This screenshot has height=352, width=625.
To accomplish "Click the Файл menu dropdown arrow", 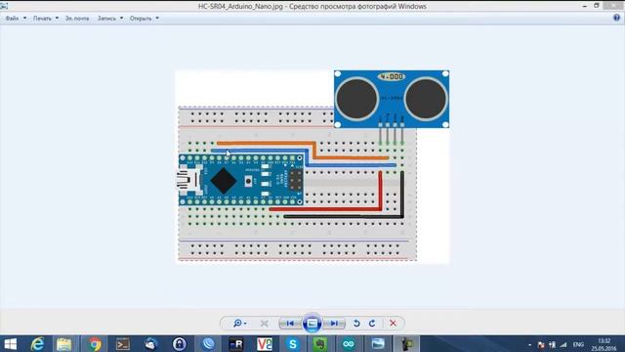I will 24,19.
